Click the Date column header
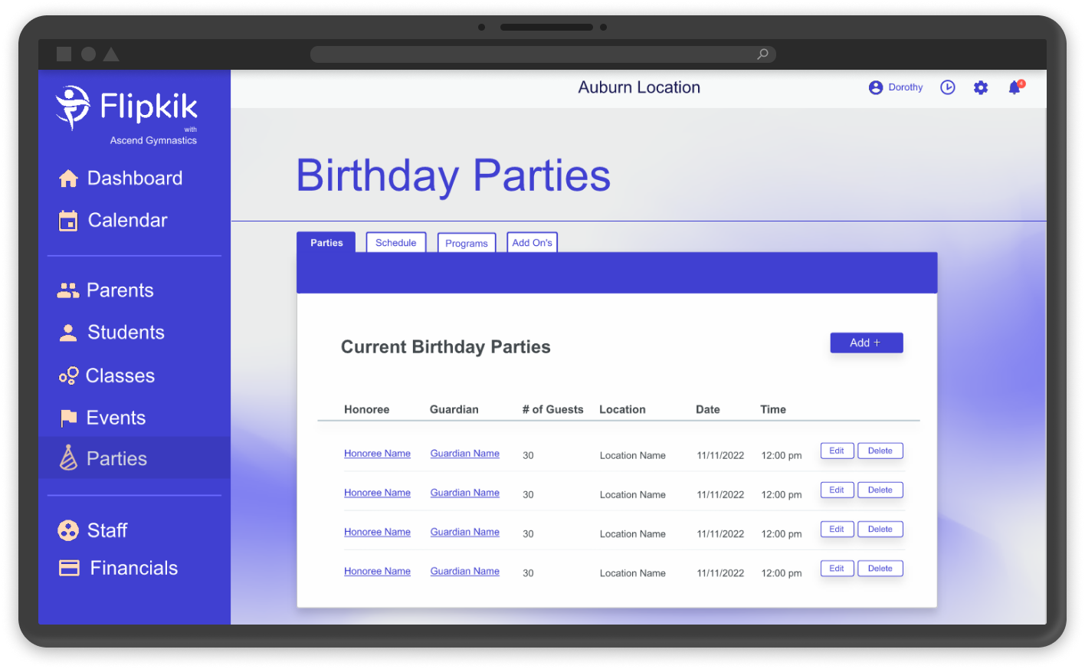 point(708,409)
